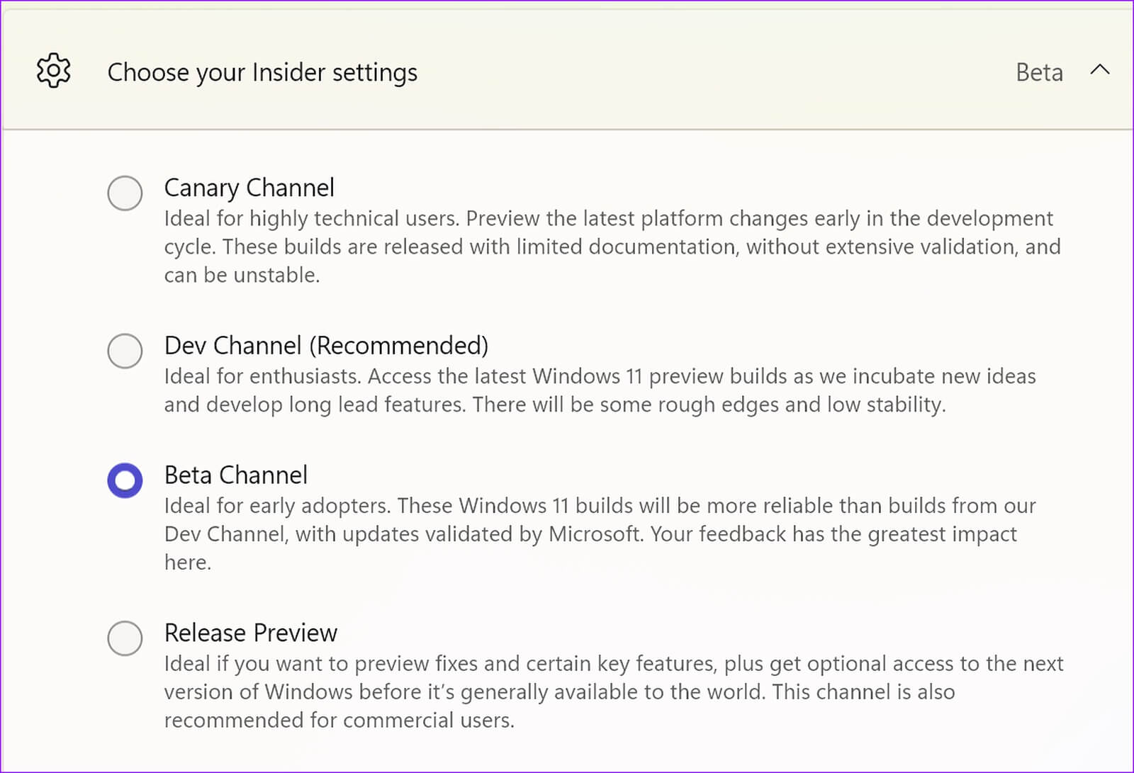Enable the Release Preview radio button
Image resolution: width=1134 pixels, height=773 pixels.
click(x=125, y=638)
